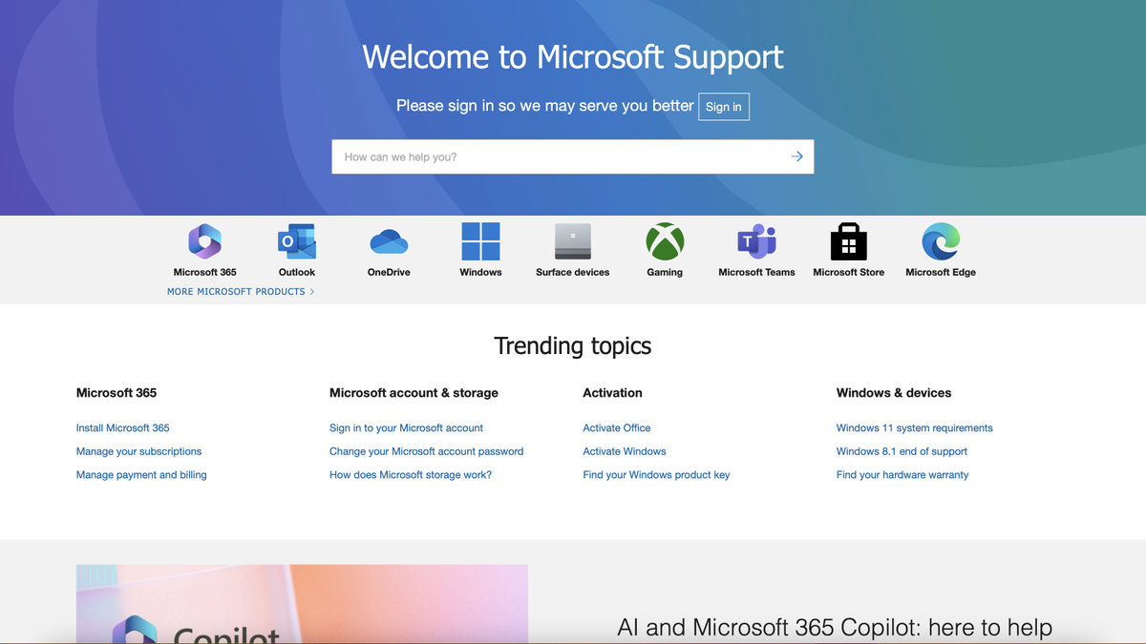This screenshot has height=644, width=1146.
Task: Click Activate Windows under Activation
Action: point(624,451)
